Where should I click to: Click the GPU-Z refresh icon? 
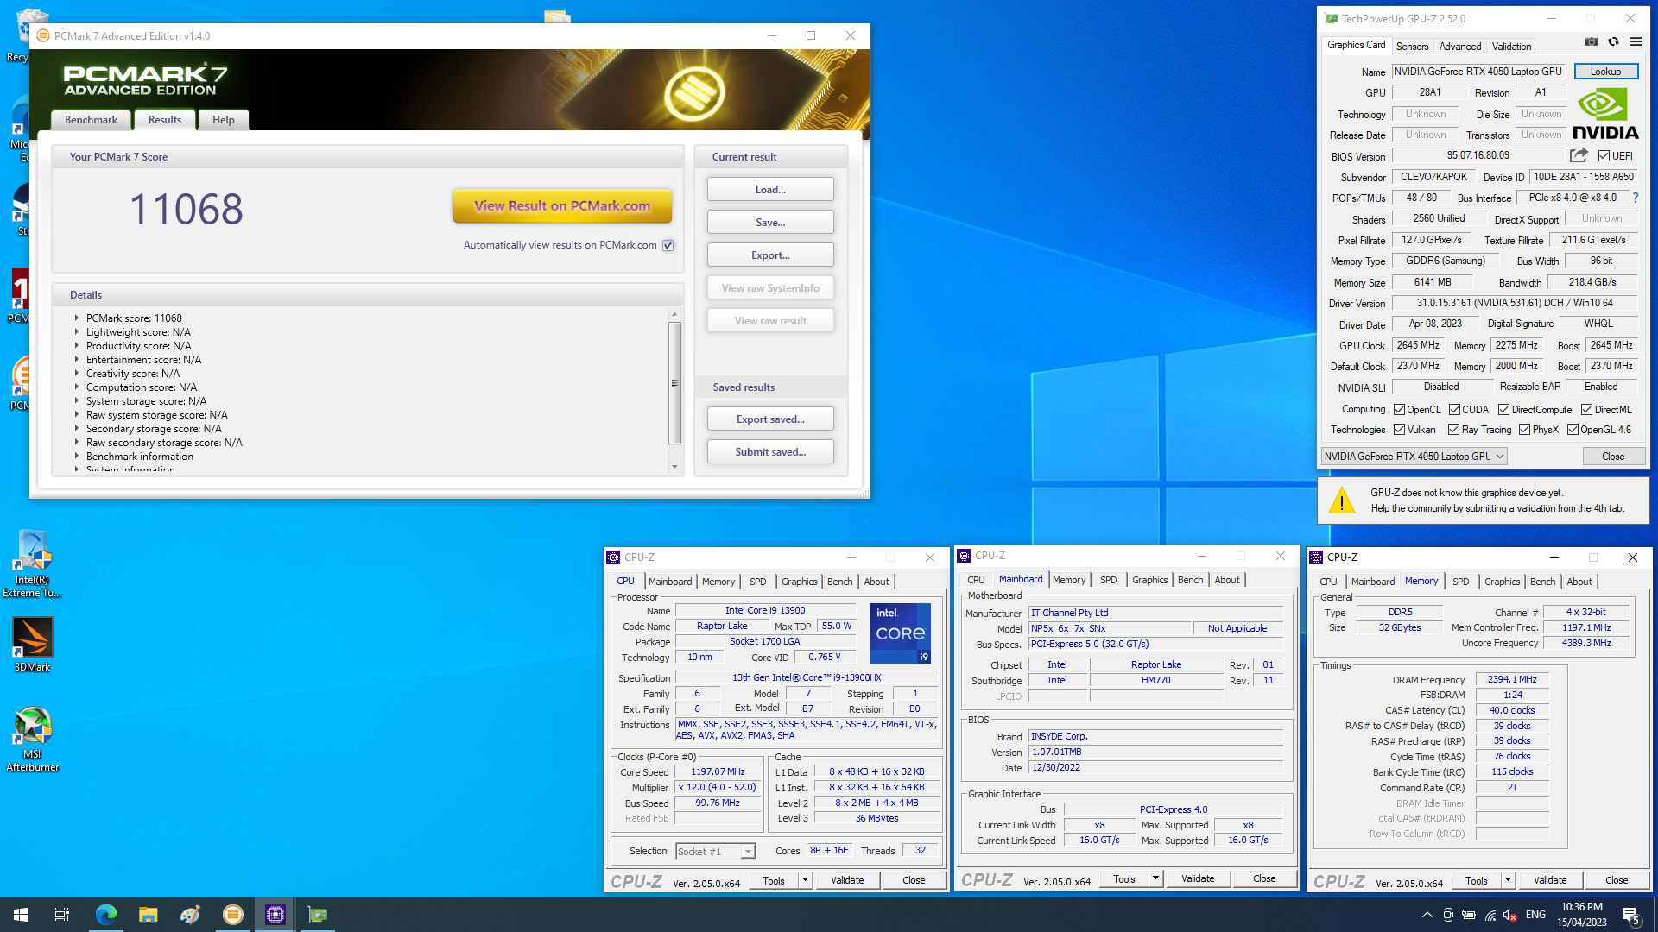(x=1613, y=41)
